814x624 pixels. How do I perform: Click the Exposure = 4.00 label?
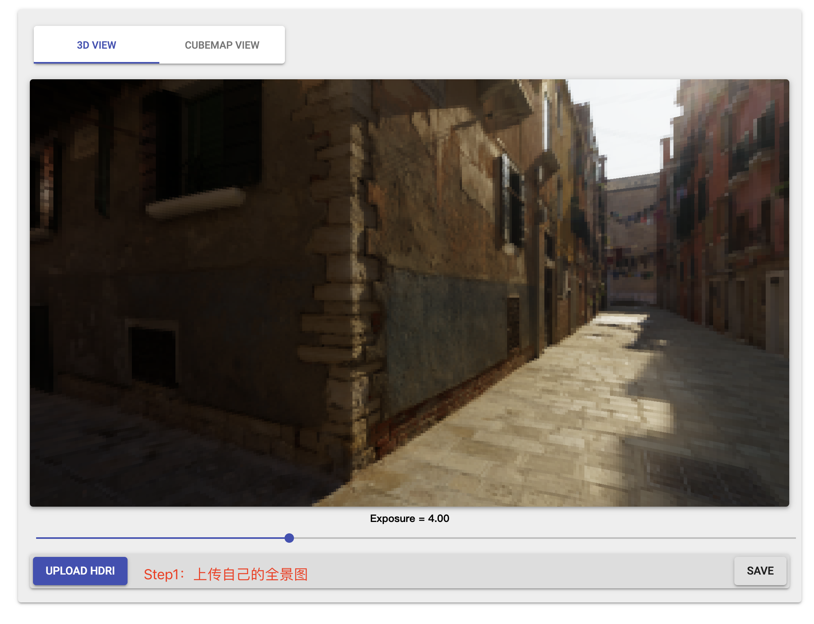click(x=409, y=518)
